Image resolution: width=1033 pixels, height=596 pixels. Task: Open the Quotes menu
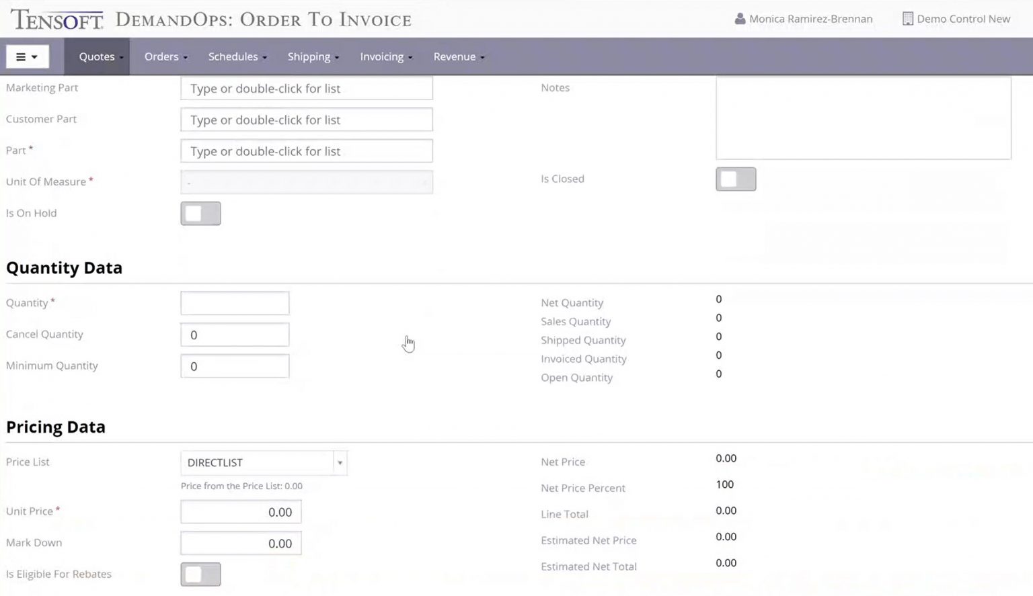tap(98, 56)
